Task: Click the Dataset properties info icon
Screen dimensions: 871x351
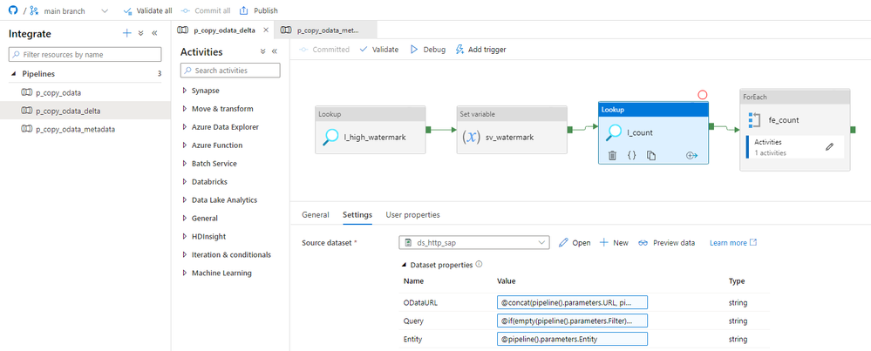Action: coord(479,265)
